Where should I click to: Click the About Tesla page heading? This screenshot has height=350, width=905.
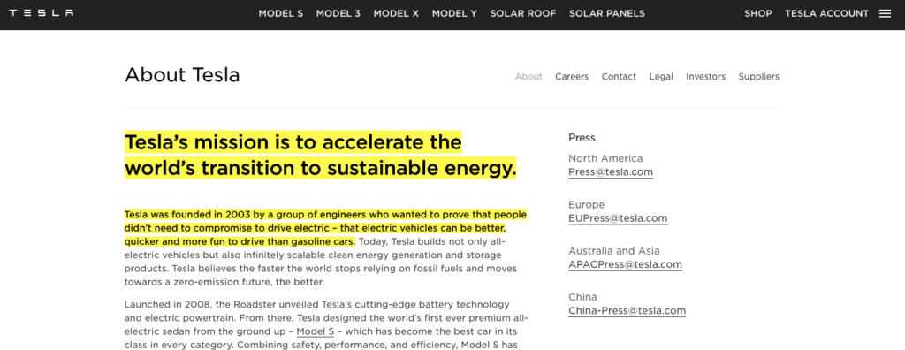(182, 75)
